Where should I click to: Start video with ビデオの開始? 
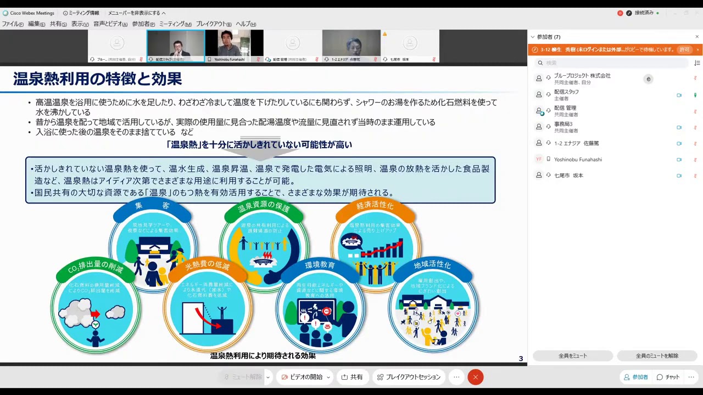click(x=302, y=377)
